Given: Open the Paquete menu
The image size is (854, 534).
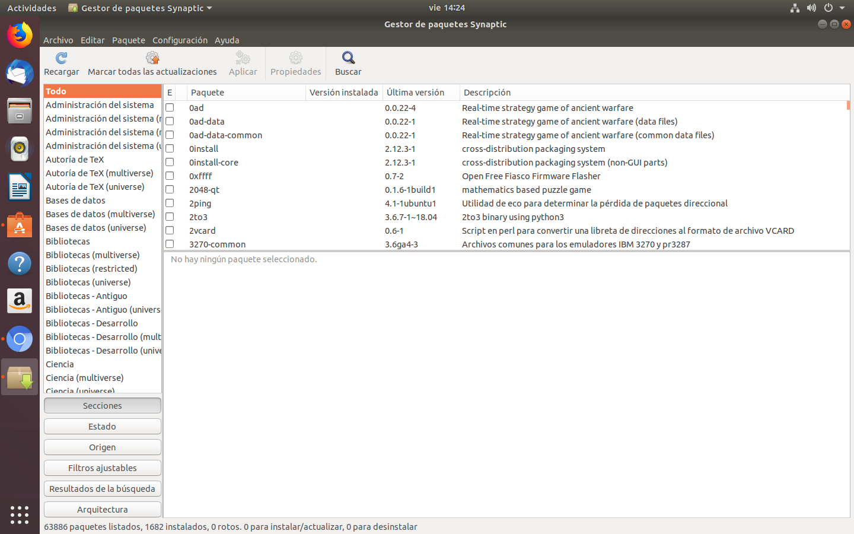Looking at the screenshot, I should click(129, 40).
